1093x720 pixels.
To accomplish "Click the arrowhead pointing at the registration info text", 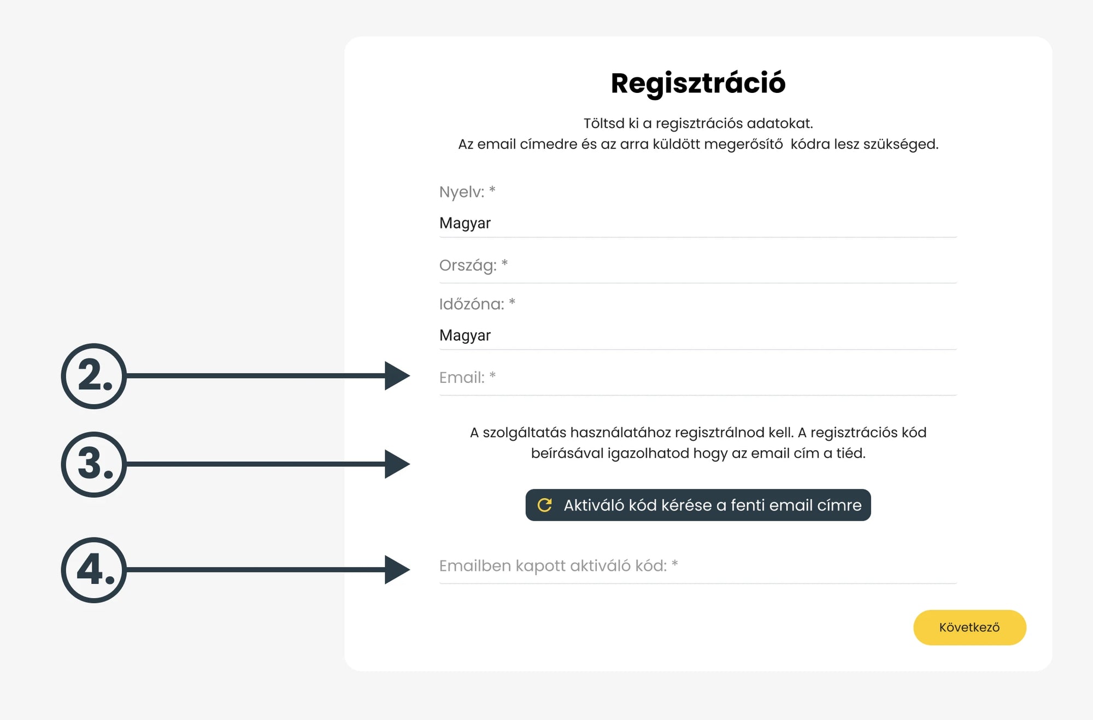I will (397, 464).
